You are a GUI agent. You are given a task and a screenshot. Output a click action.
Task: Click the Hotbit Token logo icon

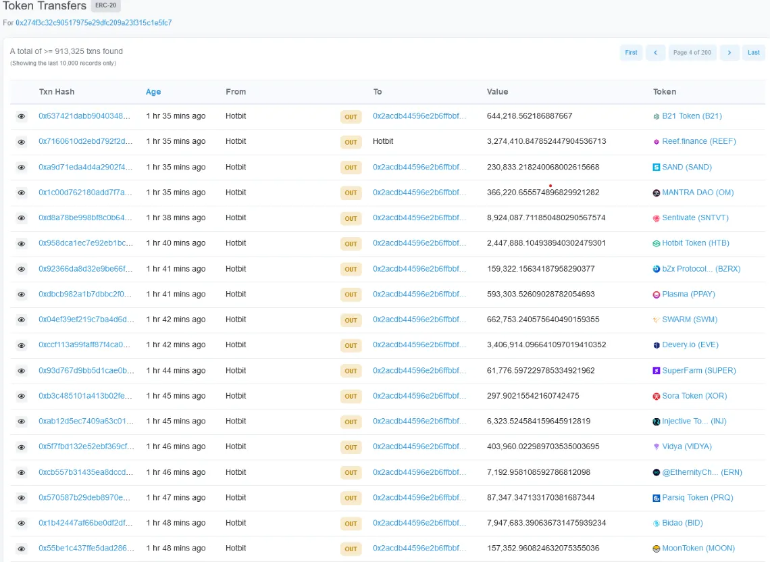coord(656,244)
